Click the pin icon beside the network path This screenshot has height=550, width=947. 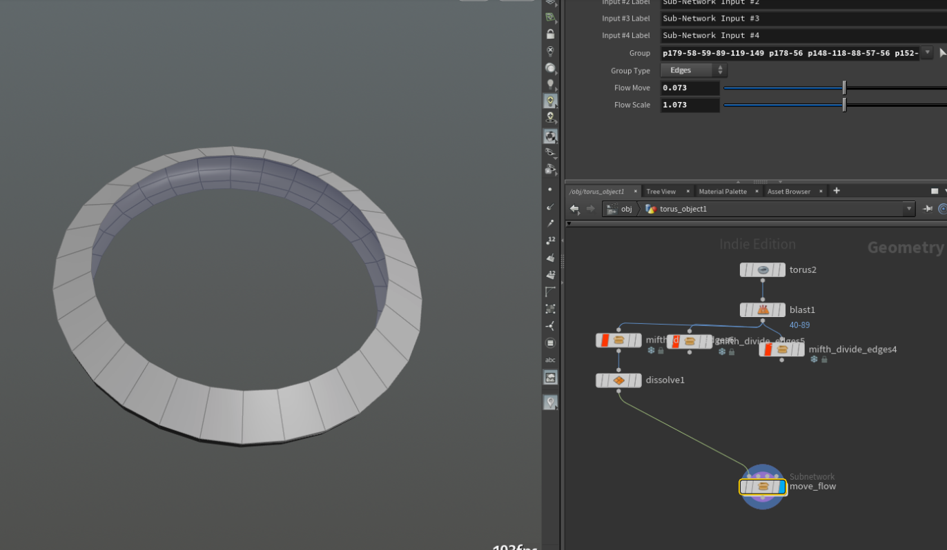(928, 208)
